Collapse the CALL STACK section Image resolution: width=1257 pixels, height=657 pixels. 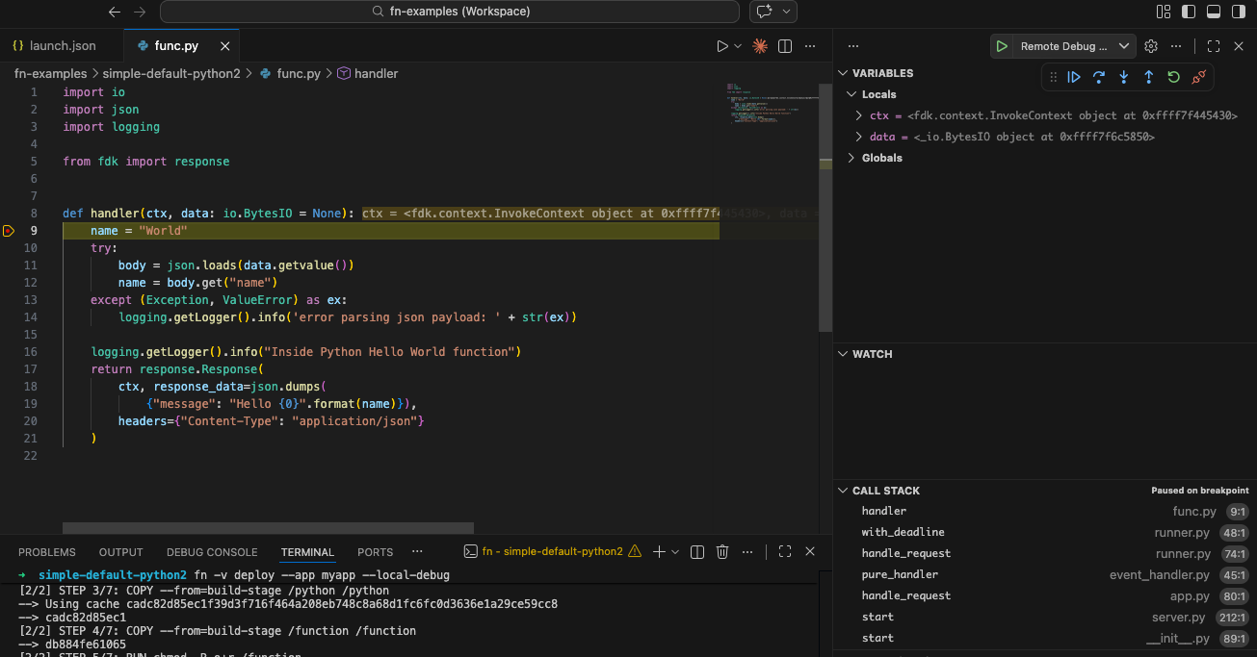(843, 491)
